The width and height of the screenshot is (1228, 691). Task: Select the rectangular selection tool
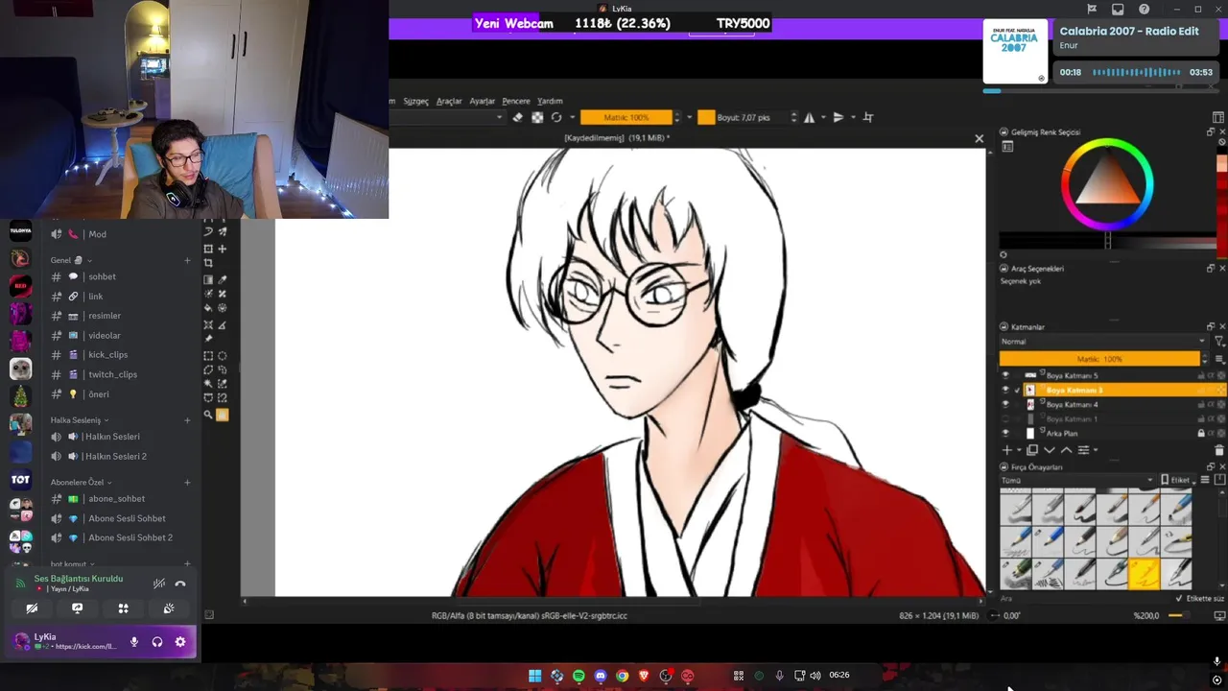[208, 356]
